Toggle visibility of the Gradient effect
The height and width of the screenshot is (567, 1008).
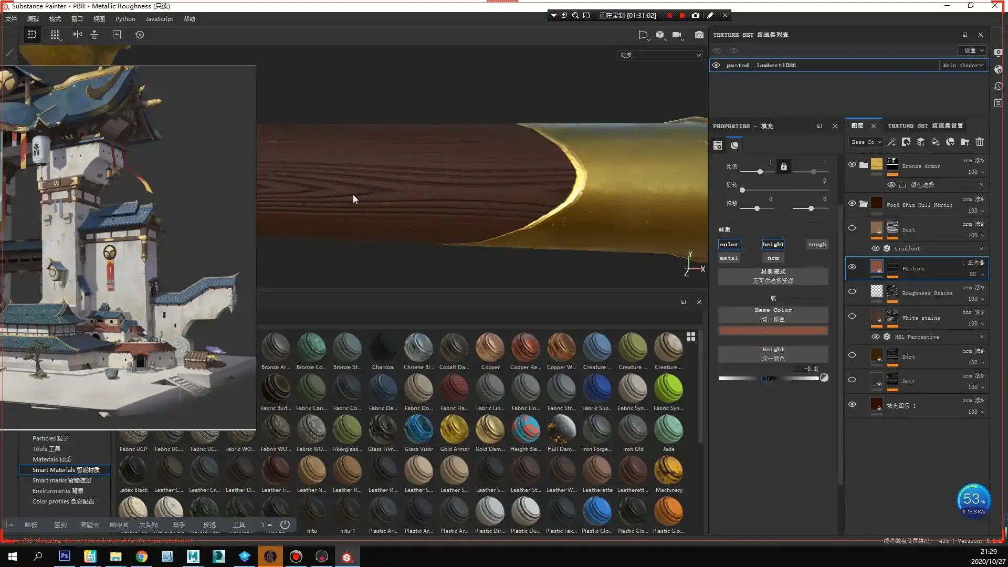pyautogui.click(x=876, y=248)
